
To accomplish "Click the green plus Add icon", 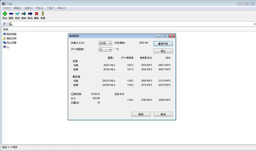I will [x=5, y=14].
